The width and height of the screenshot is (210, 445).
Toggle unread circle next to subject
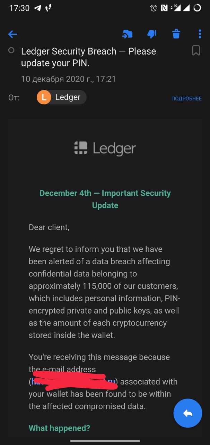[x=11, y=50]
